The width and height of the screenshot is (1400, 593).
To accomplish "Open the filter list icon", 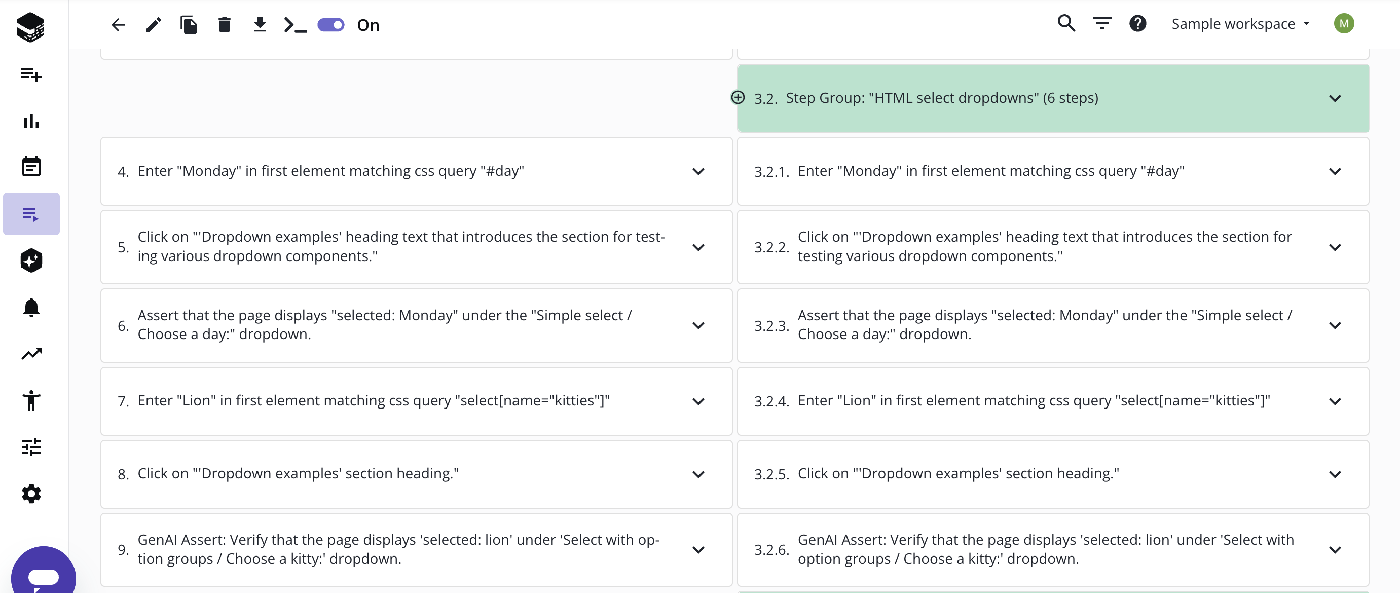I will pyautogui.click(x=1102, y=23).
